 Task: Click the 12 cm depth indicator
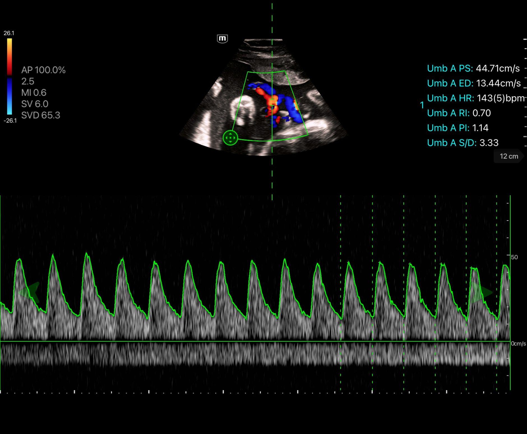[508, 156]
